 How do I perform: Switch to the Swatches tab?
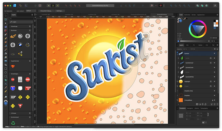tap(187, 15)
